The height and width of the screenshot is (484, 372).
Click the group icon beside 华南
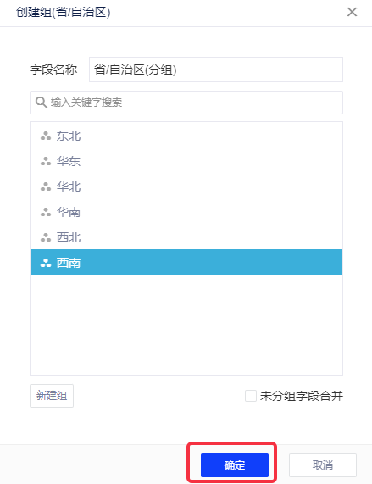(46, 212)
